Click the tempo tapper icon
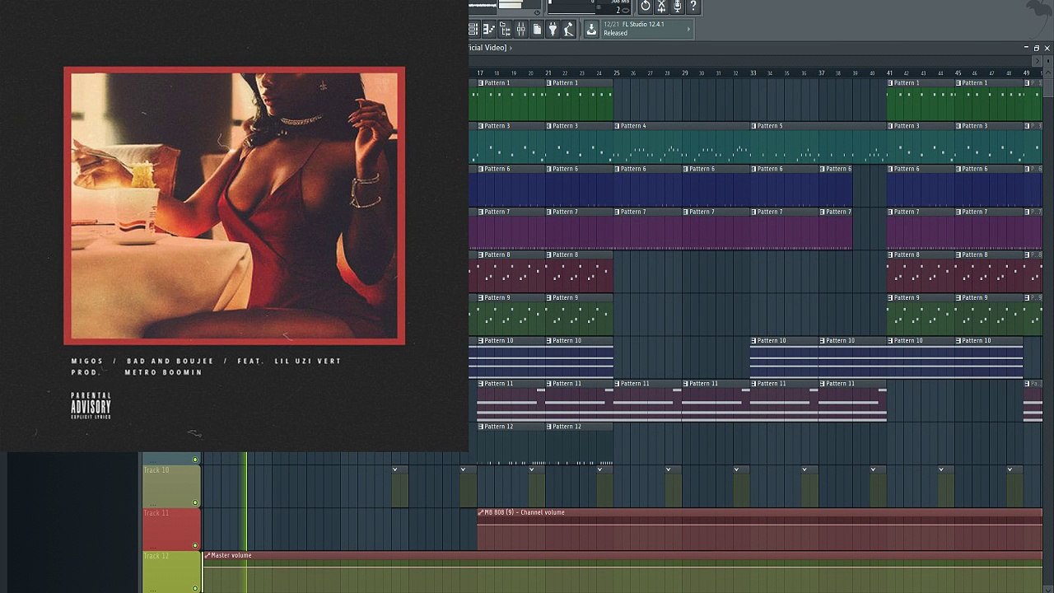Screen dimensions: 1054x593 click(x=568, y=30)
